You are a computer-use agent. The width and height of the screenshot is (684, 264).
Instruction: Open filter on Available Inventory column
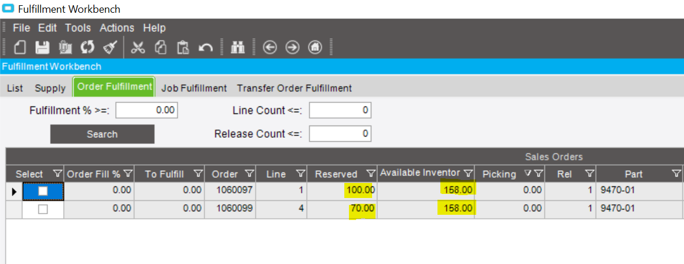[469, 173]
